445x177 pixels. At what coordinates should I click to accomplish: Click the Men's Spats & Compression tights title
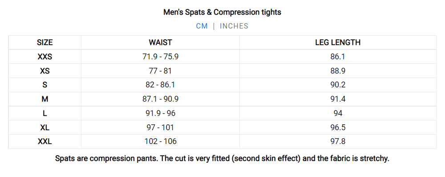pos(222,12)
